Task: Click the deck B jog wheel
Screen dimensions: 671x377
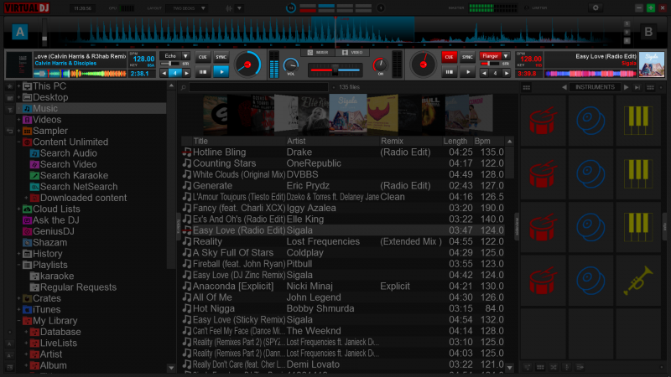Action: [x=424, y=65]
